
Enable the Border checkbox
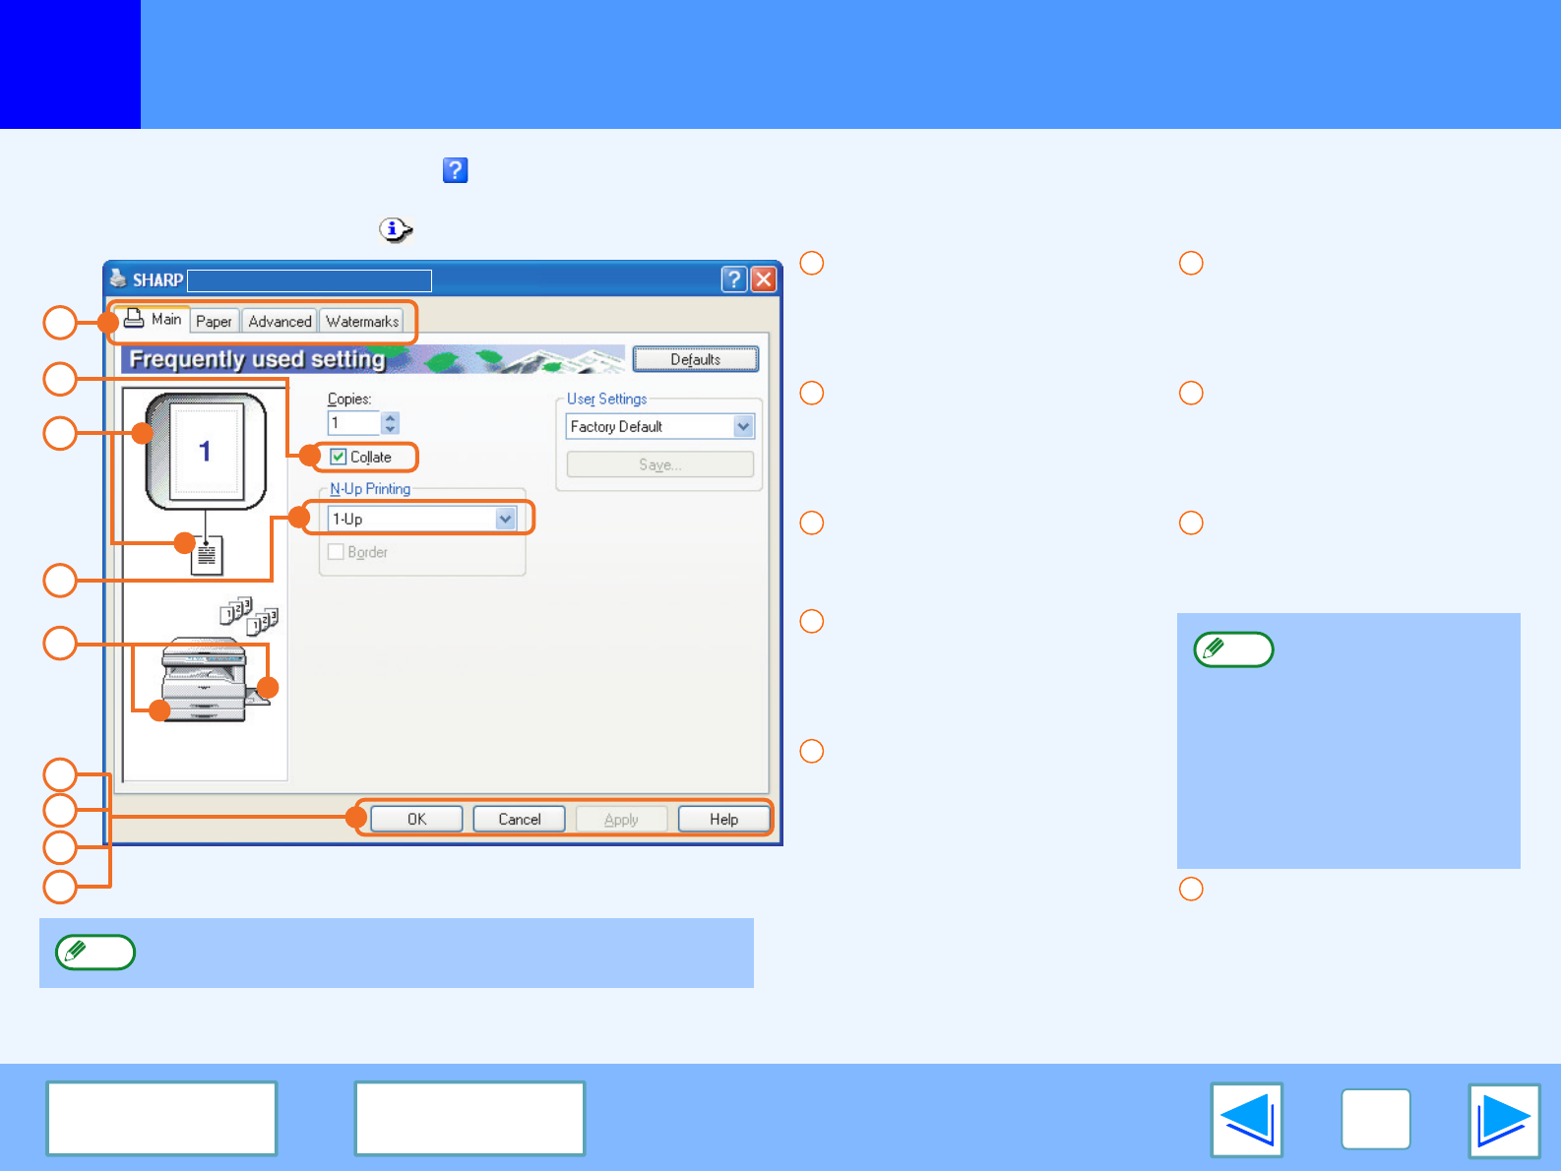tap(337, 552)
